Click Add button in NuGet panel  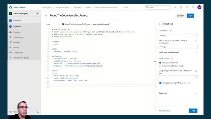(193, 111)
